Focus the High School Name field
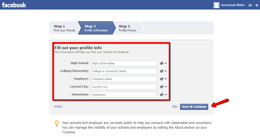The width and height of the screenshot is (260, 137). pos(124,63)
